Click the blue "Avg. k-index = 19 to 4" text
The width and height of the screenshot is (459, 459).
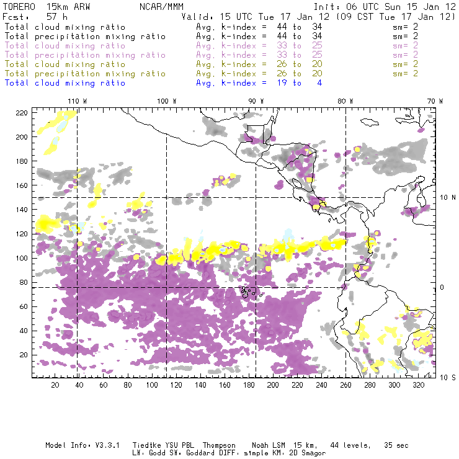[259, 83]
